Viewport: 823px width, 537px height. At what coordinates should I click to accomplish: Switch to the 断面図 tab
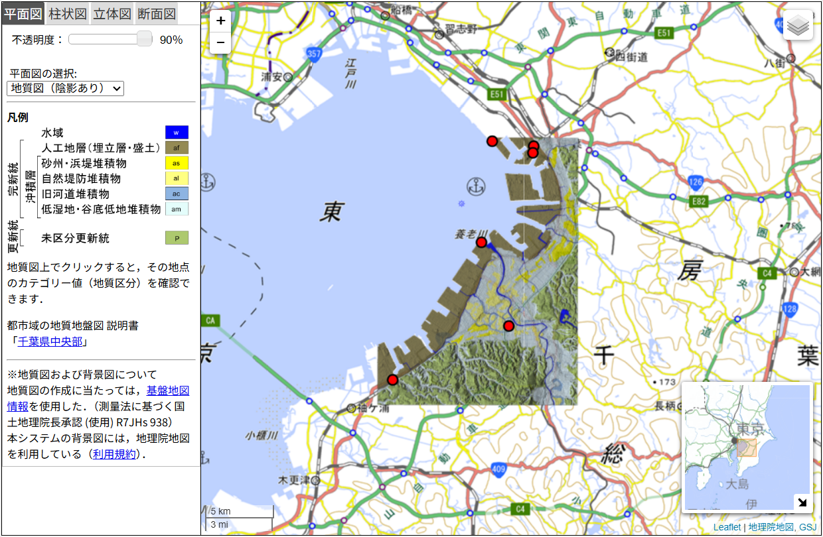click(x=157, y=13)
